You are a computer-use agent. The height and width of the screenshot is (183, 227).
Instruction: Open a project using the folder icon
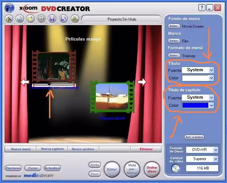click(x=30, y=19)
